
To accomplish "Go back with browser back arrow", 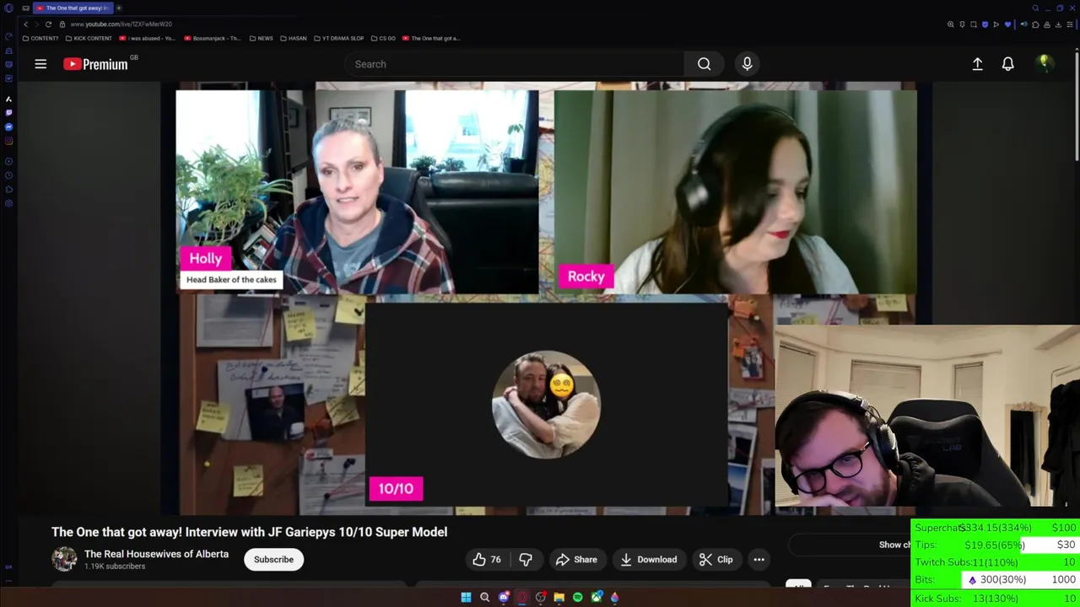I will (25, 24).
